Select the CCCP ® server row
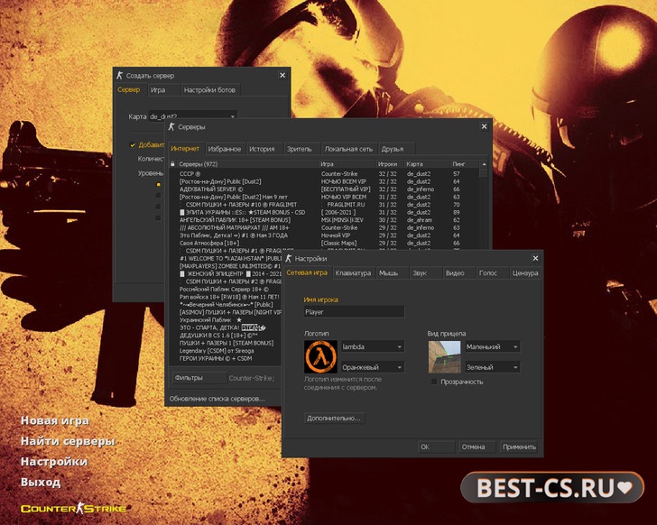657x525 pixels. pyautogui.click(x=324, y=174)
